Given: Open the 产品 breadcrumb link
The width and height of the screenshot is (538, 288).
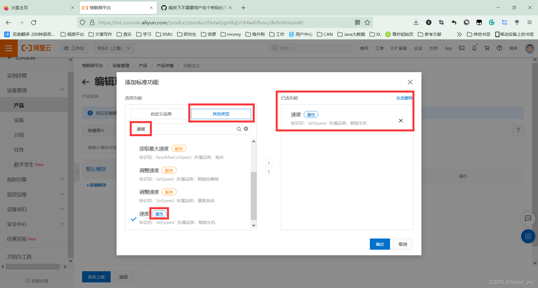Looking at the screenshot, I should click(143, 65).
